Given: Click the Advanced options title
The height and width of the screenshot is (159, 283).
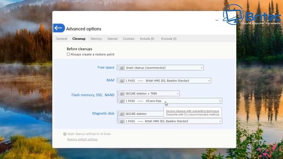Looking at the screenshot, I should [84, 29].
